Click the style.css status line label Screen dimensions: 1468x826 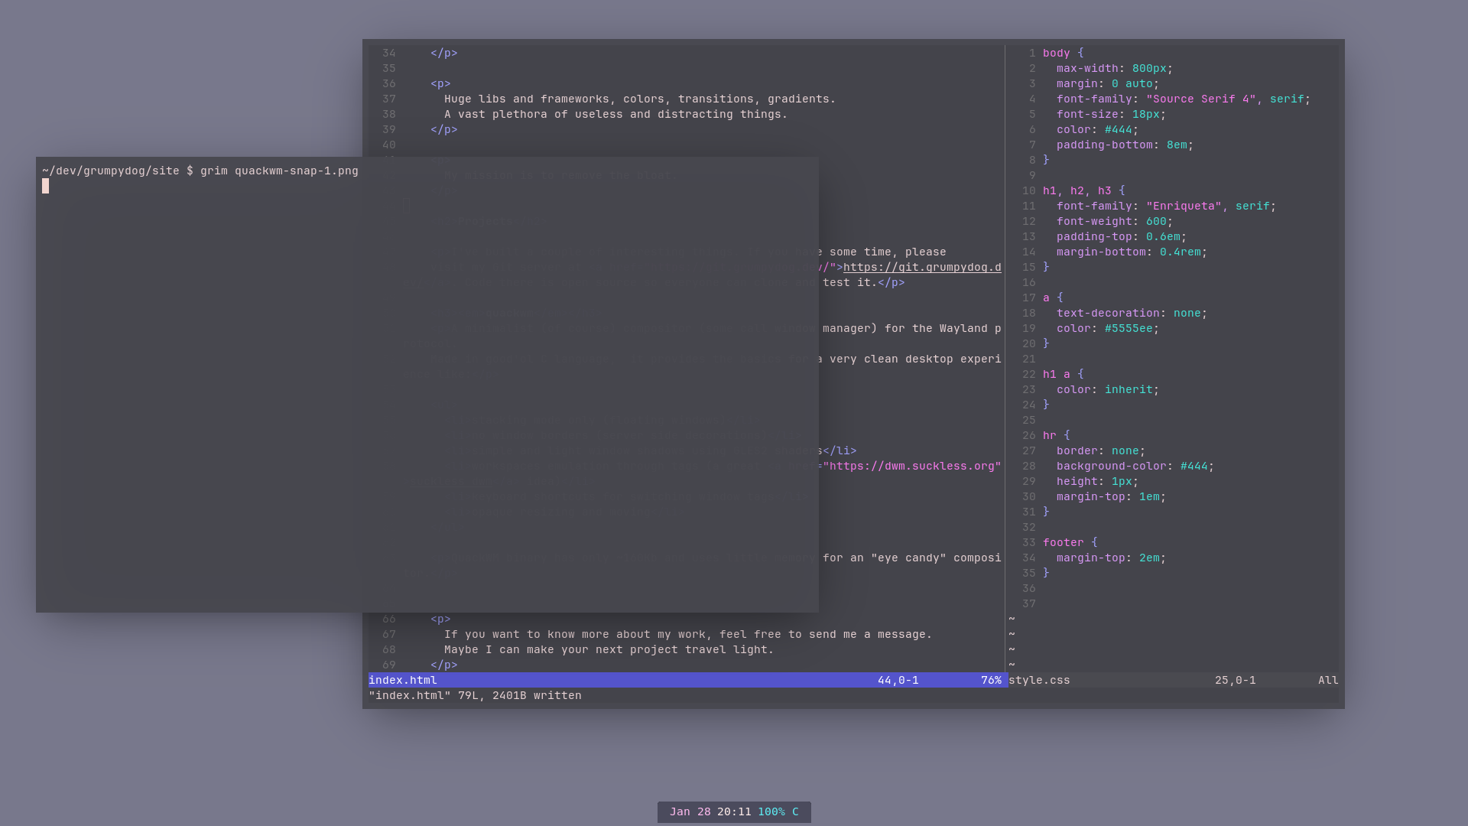click(1039, 680)
